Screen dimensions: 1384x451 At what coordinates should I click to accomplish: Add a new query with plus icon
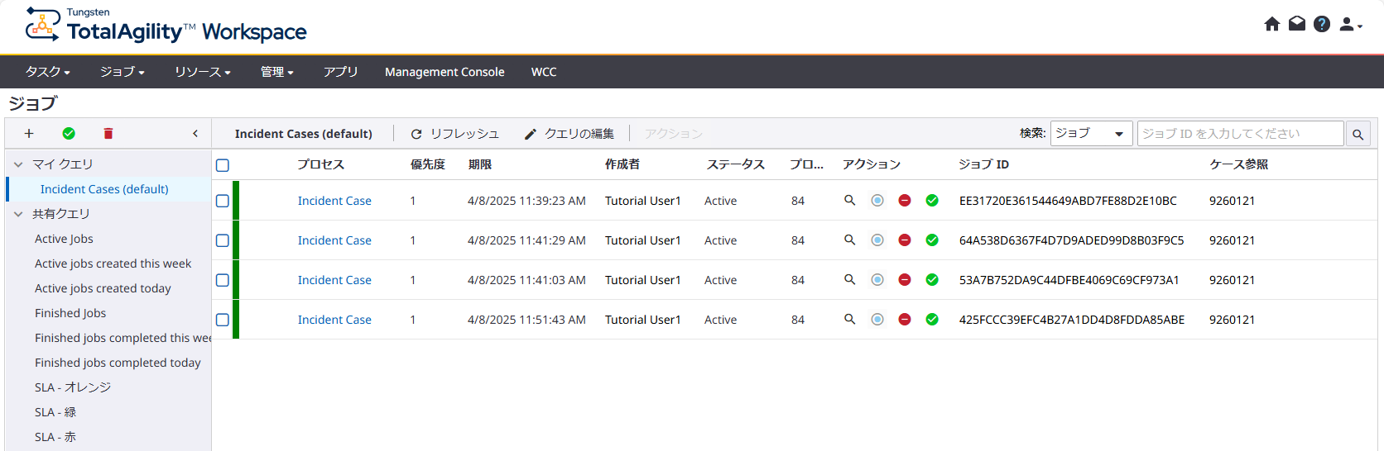(29, 133)
